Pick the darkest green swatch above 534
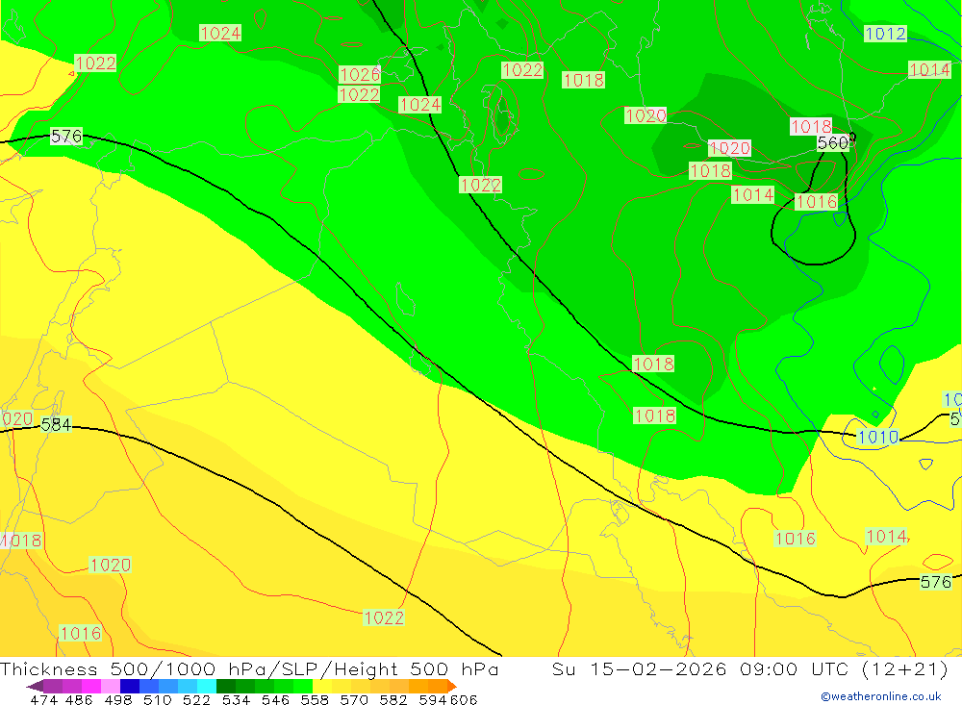 coord(226,687)
